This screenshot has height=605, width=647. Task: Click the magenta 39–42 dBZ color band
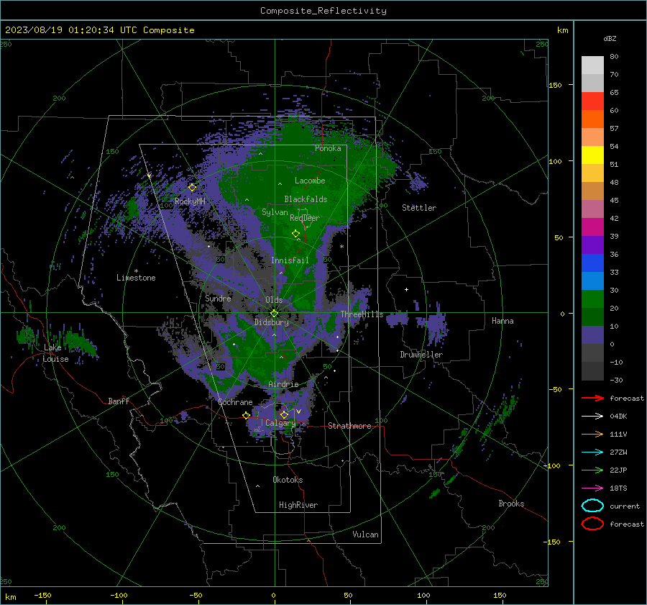[x=592, y=227]
